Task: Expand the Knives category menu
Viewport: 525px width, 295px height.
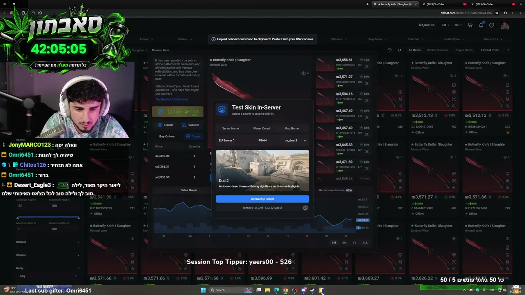Action: [185, 39]
